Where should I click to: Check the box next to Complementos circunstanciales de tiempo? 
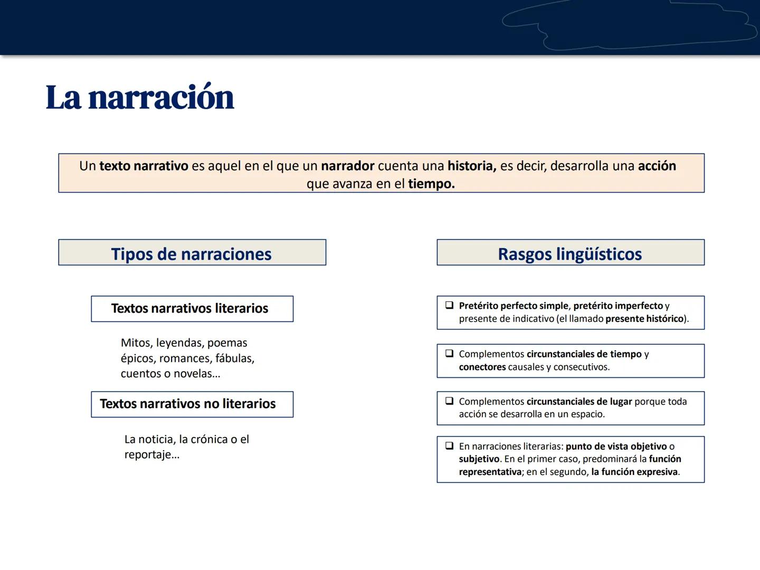pyautogui.click(x=449, y=354)
